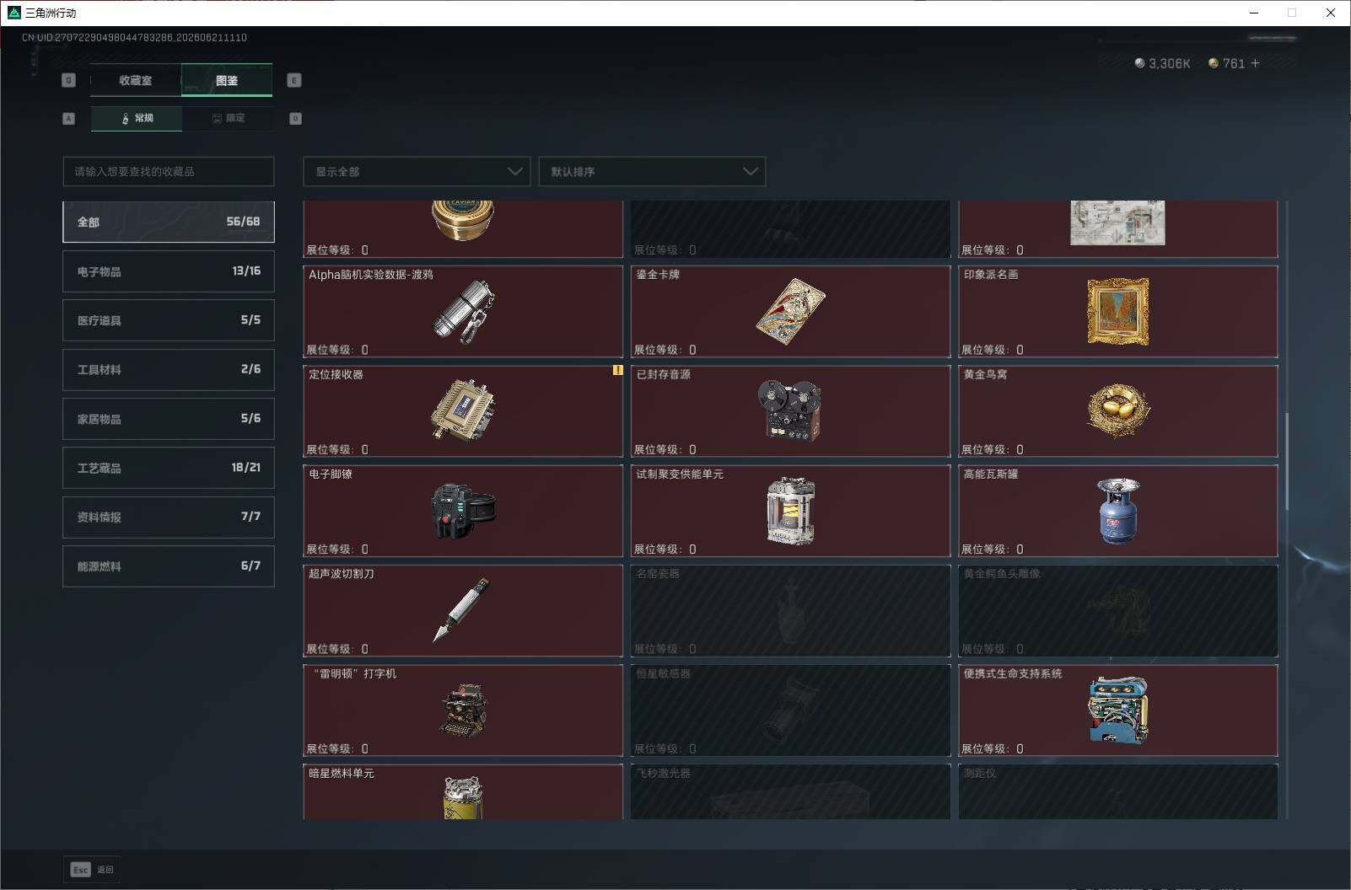Click the gold coin icon beside 761
Viewport: 1351px width, 890px height.
pyautogui.click(x=1214, y=63)
